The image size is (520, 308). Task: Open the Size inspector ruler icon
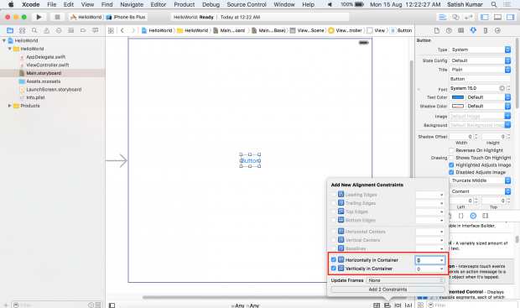485,30
